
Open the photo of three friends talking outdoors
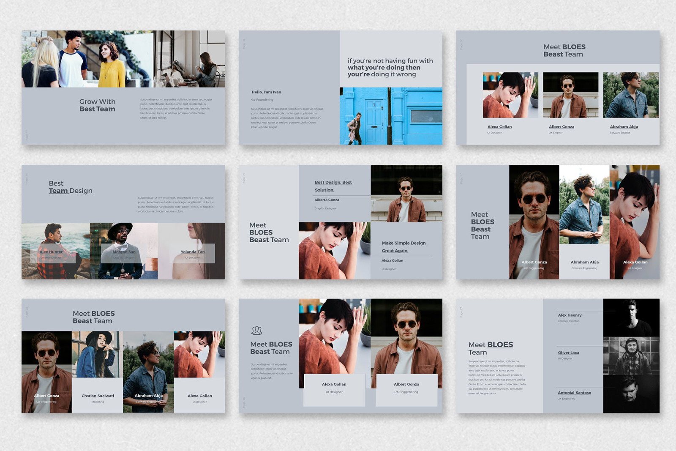[x=87, y=59]
